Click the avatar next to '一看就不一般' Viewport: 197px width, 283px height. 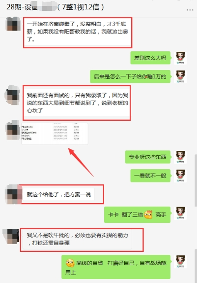tap(180, 176)
